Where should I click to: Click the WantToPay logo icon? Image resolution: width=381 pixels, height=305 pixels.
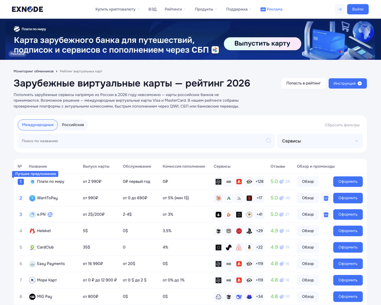click(32, 198)
